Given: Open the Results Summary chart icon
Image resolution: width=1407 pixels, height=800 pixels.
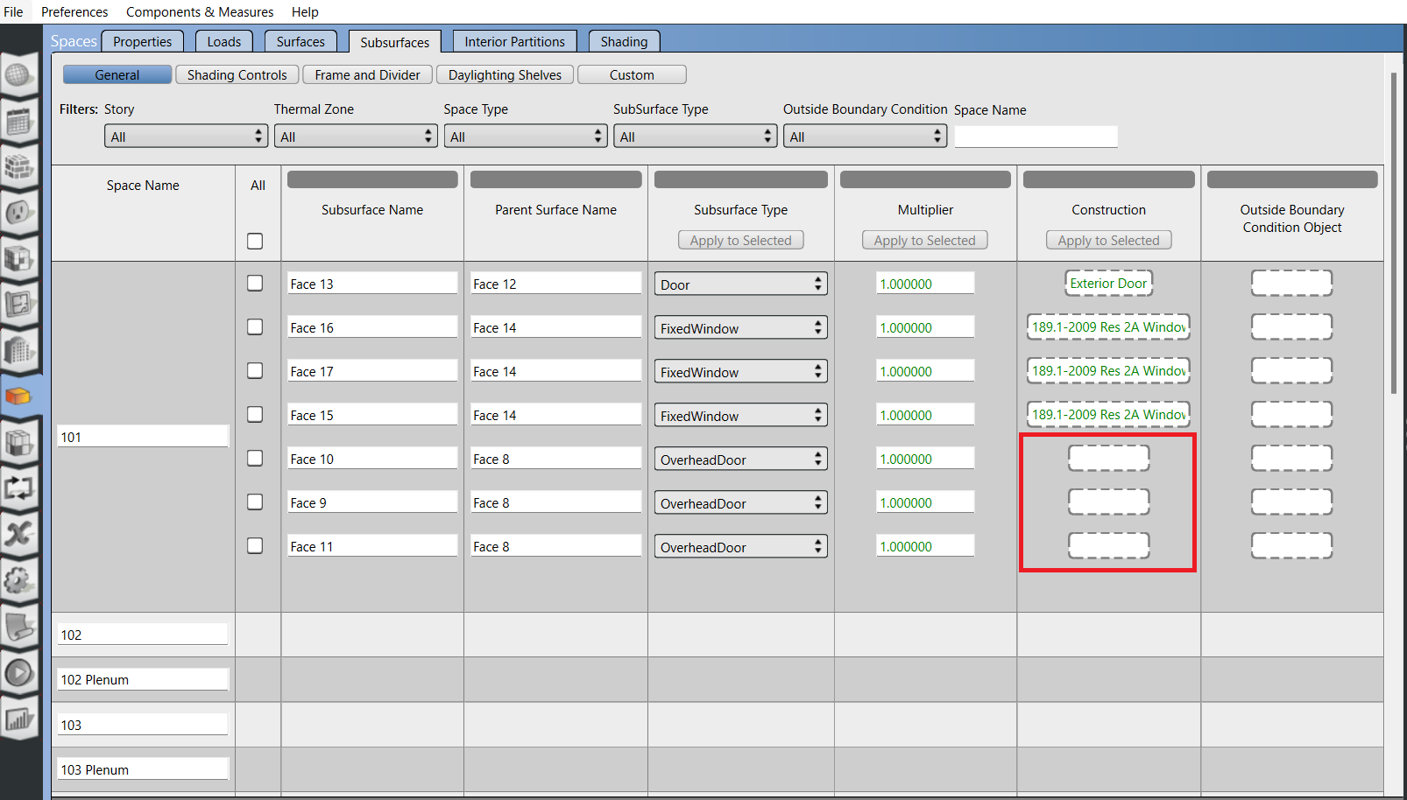Looking at the screenshot, I should pyautogui.click(x=18, y=719).
